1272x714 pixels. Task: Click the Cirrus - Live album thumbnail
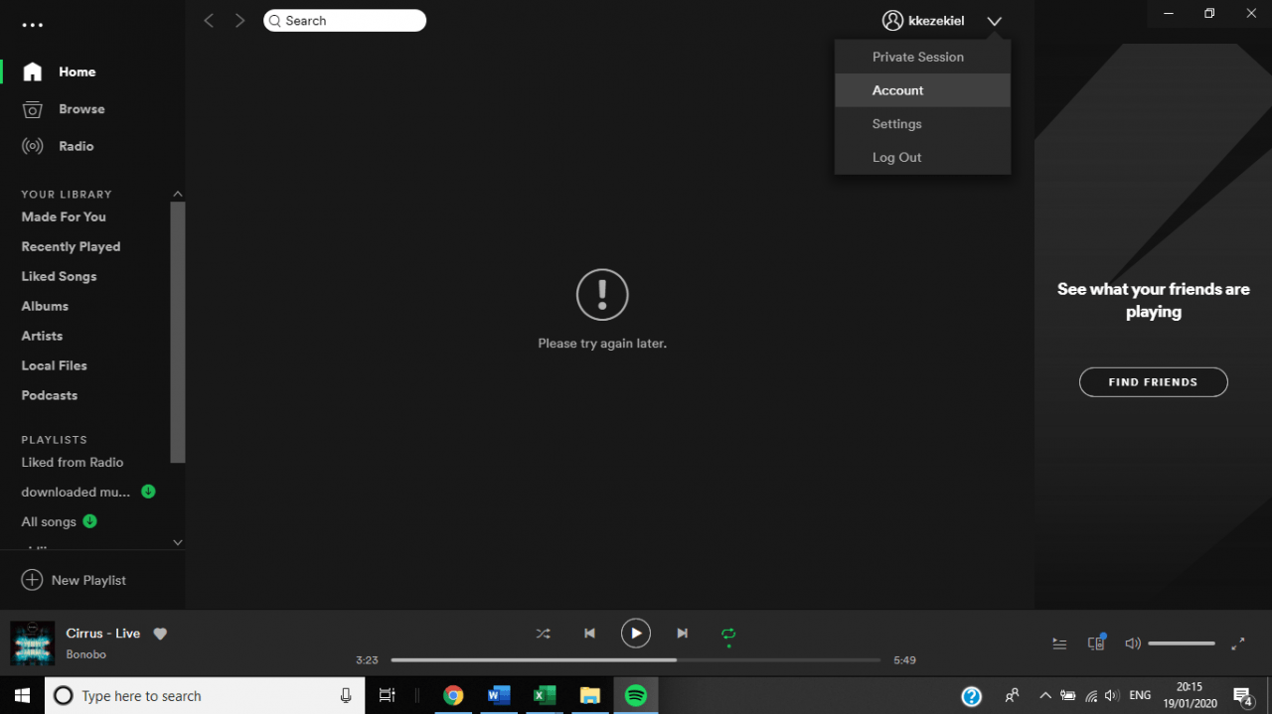[x=32, y=643]
